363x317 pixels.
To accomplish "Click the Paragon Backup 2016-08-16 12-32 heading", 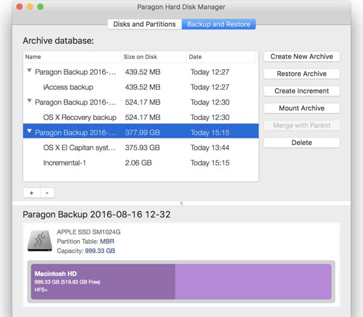I will point(97,215).
